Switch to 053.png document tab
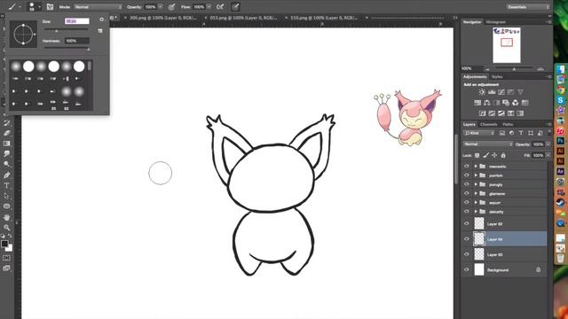Image resolution: width=568 pixels, height=319 pixels. pyautogui.click(x=243, y=18)
